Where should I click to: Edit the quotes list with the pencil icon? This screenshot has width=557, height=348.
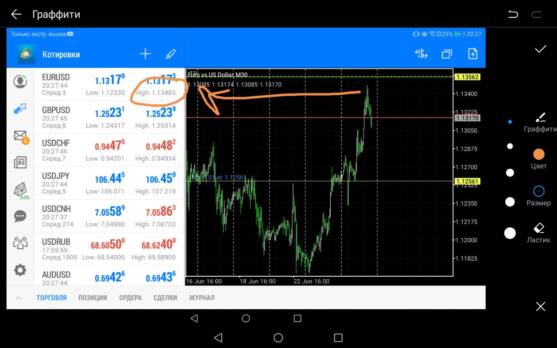click(171, 54)
